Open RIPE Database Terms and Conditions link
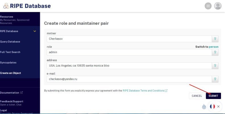The image size is (225, 114). point(143,91)
